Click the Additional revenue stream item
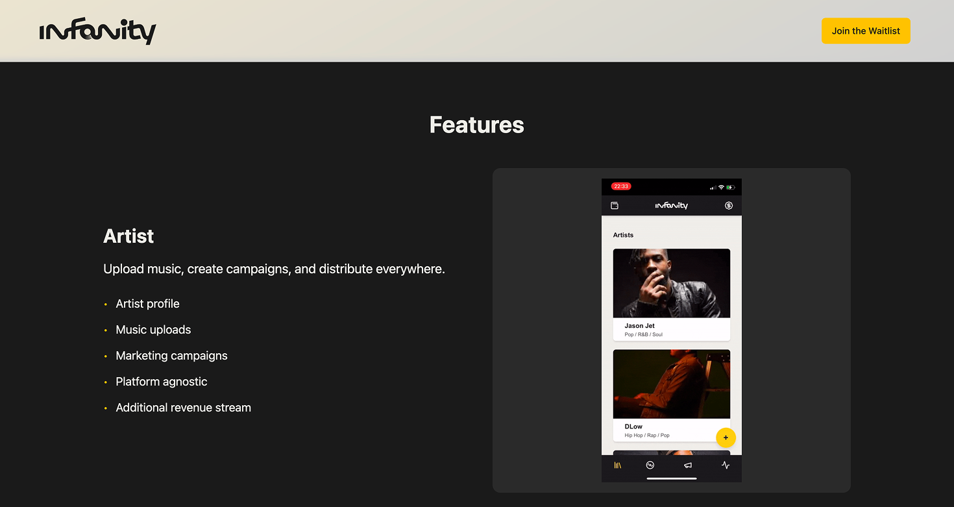The image size is (954, 507). (x=183, y=408)
